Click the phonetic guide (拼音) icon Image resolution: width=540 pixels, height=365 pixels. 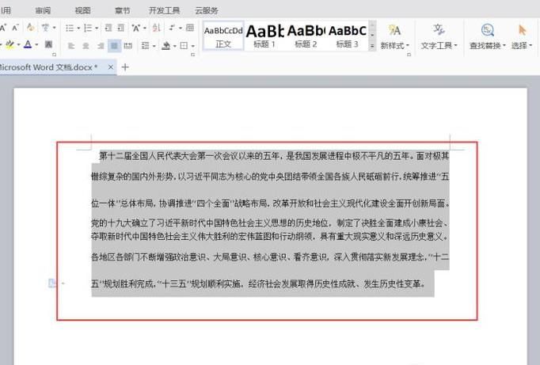click(45, 28)
